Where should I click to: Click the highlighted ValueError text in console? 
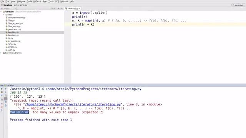(x=20, y=112)
